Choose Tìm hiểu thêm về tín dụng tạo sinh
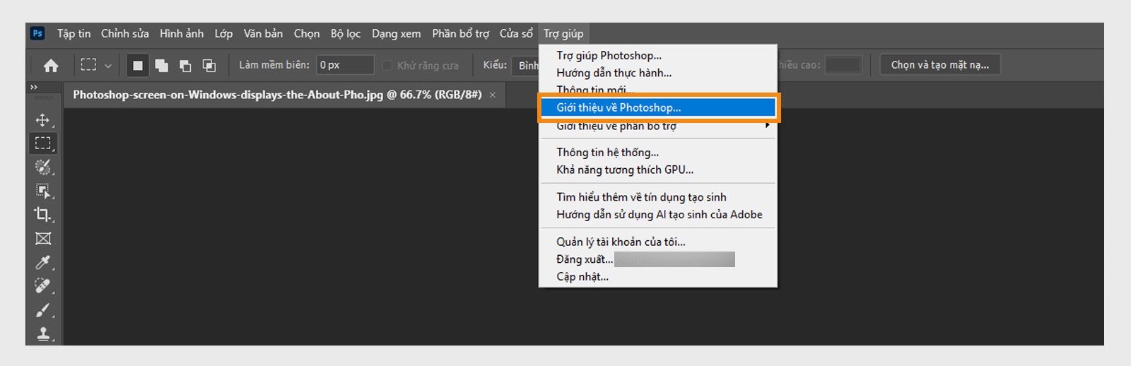Screen dimensions: 1131x366 pyautogui.click(x=657, y=197)
